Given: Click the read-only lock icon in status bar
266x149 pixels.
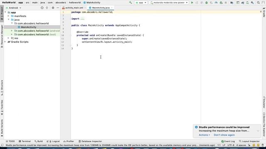Looking at the screenshot, I should coord(249,145).
